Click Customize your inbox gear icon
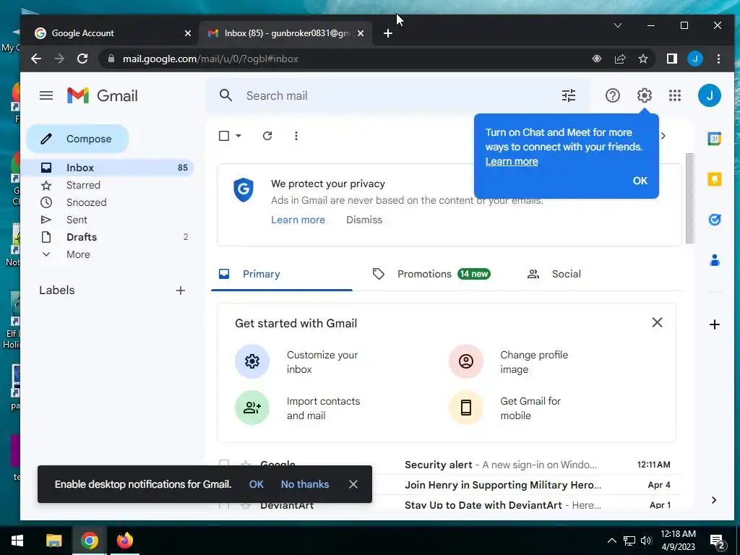 pos(252,361)
